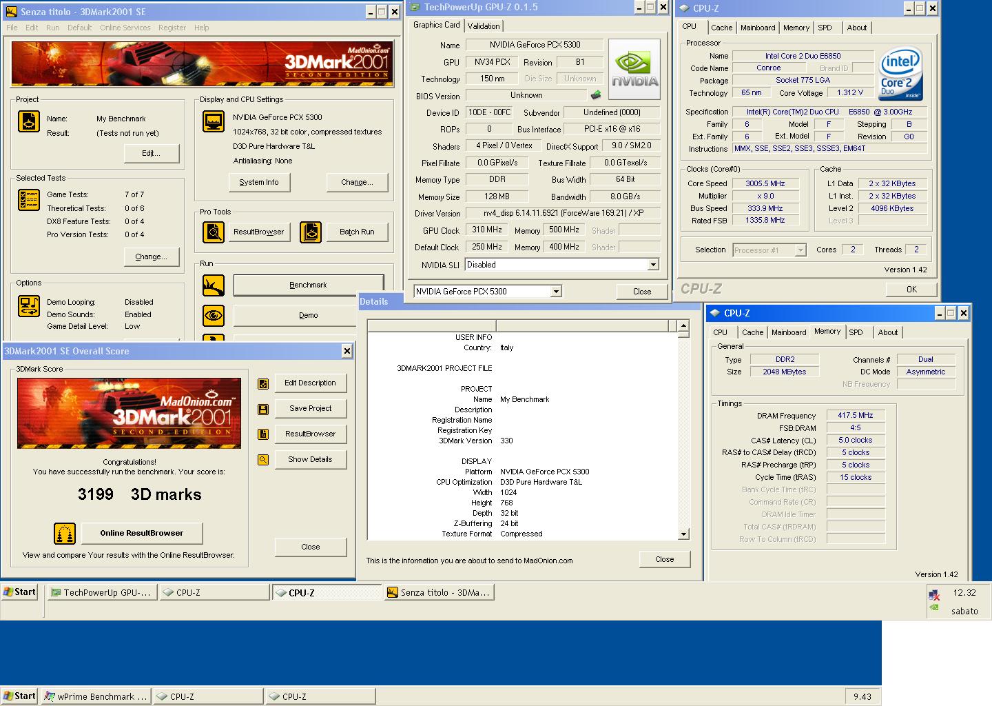The image size is (992, 706).
Task: Click the Driver Version field in GPU-Z
Action: click(x=563, y=213)
